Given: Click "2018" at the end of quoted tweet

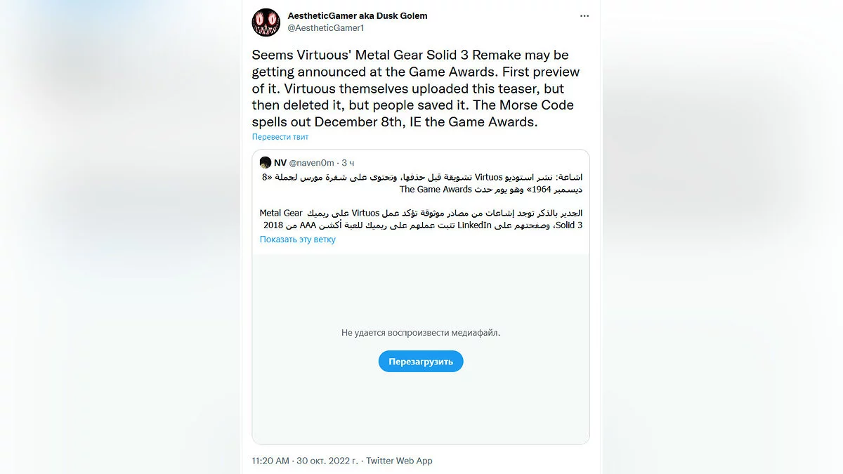Looking at the screenshot, I should (273, 225).
